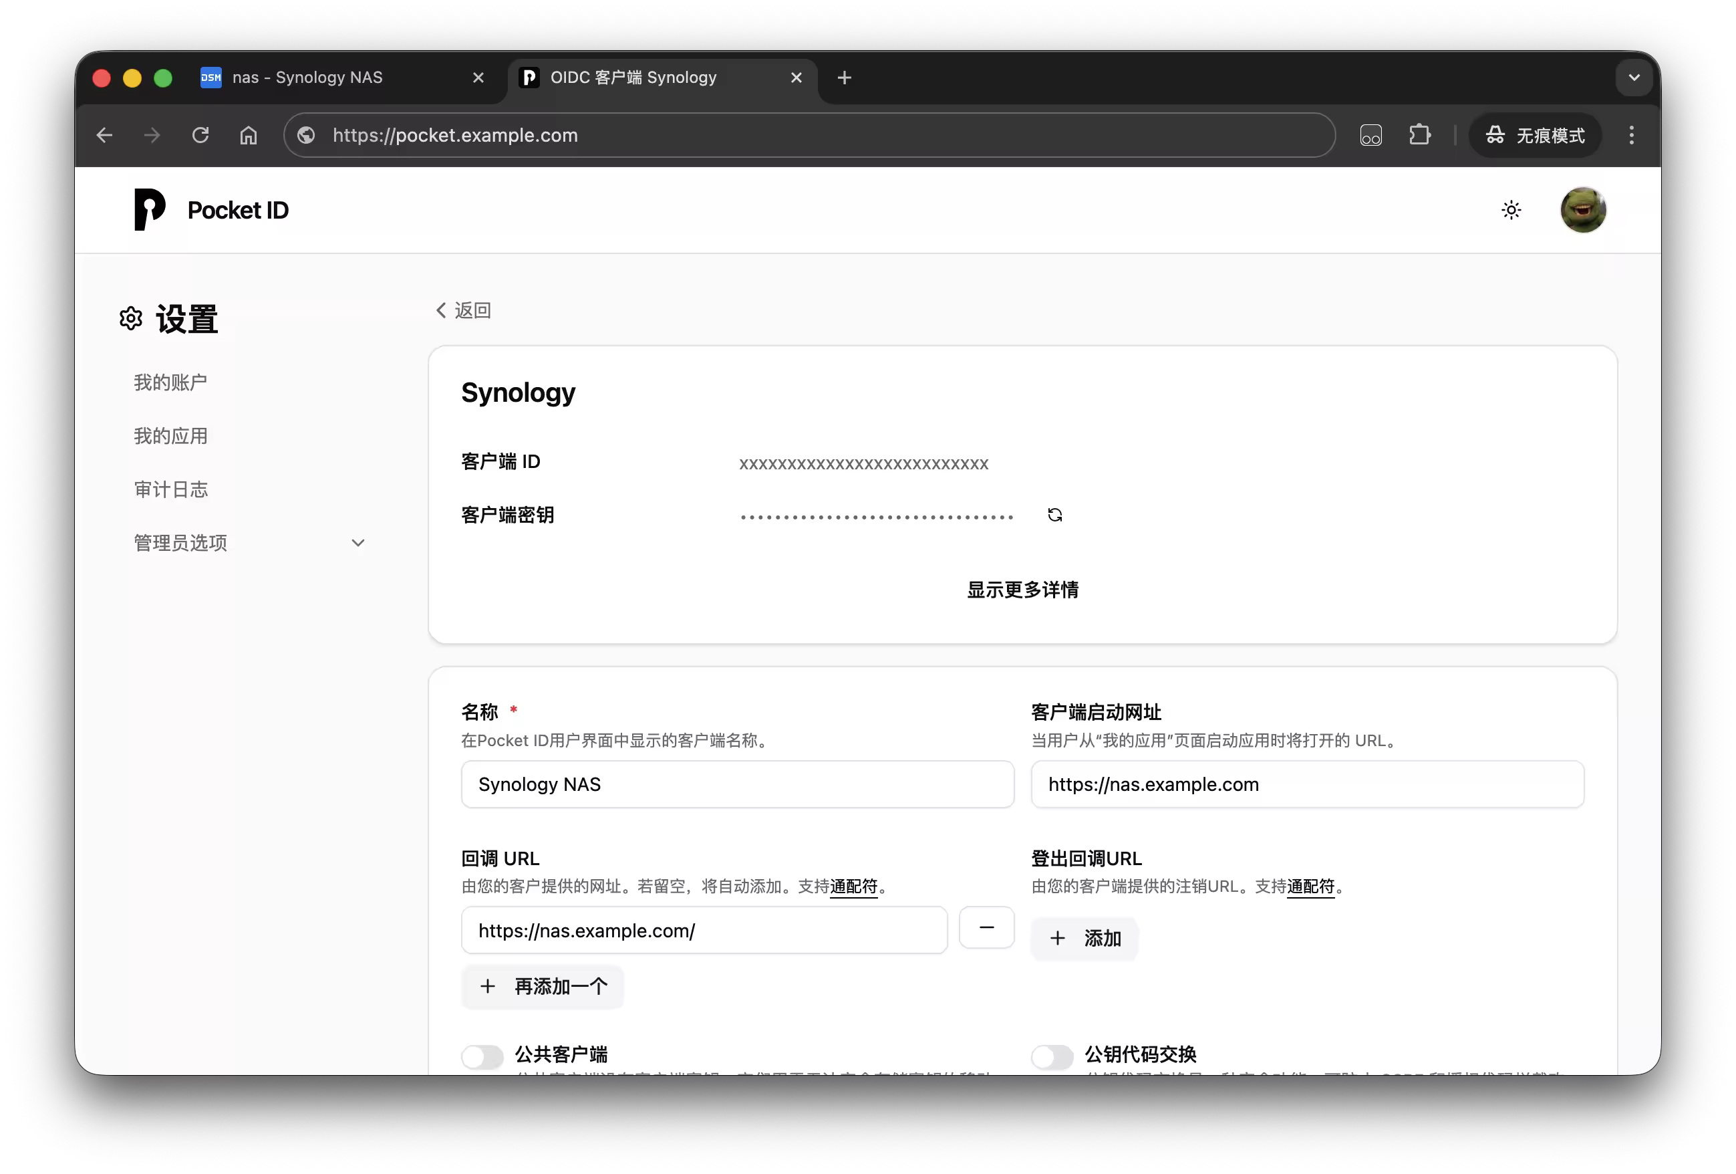
Task: Click the 客户端启动网址 input field
Action: 1307,784
